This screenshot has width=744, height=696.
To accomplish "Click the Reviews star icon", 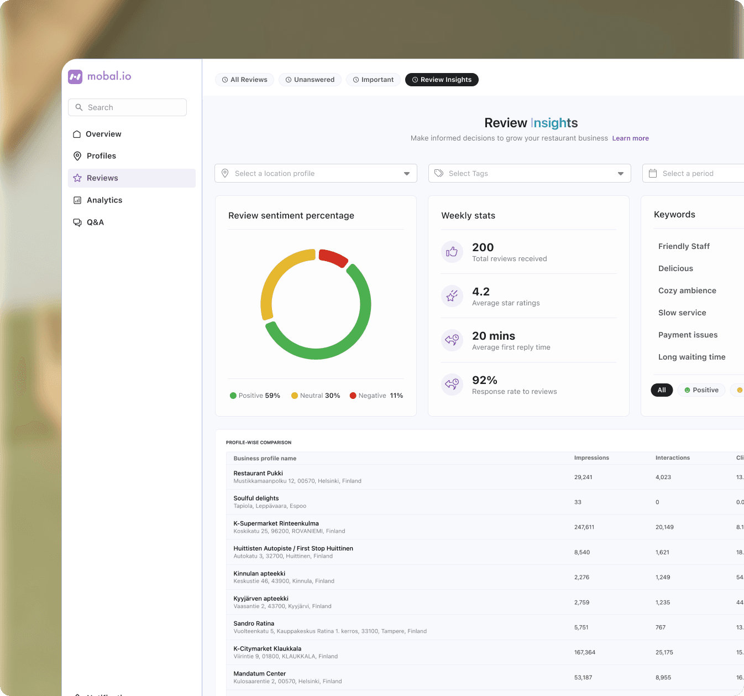I will (x=77, y=178).
